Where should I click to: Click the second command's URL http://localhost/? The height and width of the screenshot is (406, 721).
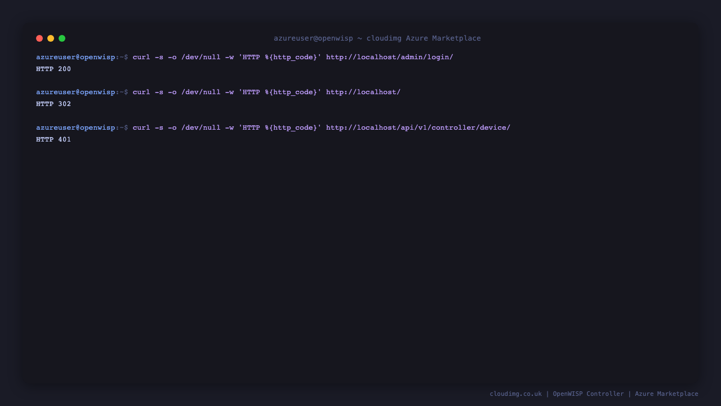pos(363,92)
